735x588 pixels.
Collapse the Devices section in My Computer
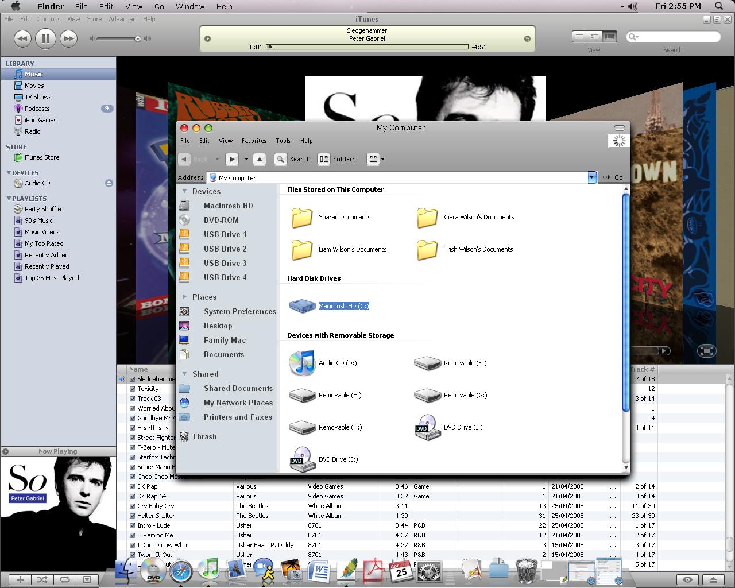[184, 191]
